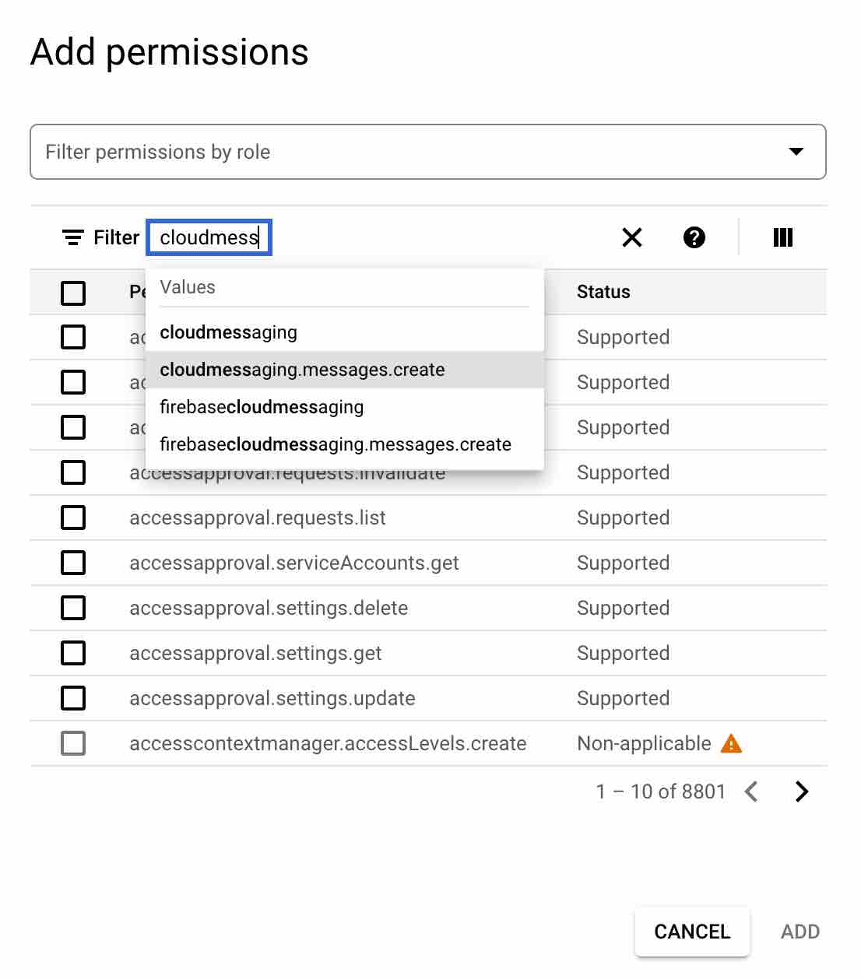
Task: Select cloudmessaging.messages.create from suggestions
Action: click(x=302, y=370)
